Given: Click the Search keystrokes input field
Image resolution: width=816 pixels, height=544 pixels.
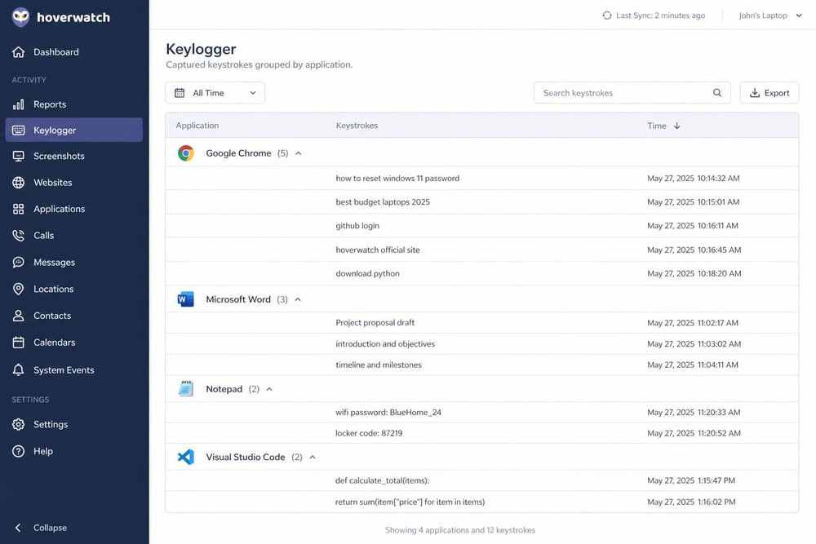Looking at the screenshot, I should [632, 93].
